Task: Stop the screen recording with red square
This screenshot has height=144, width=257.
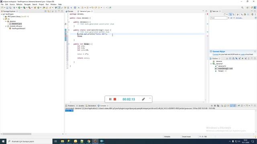Action: (115, 99)
